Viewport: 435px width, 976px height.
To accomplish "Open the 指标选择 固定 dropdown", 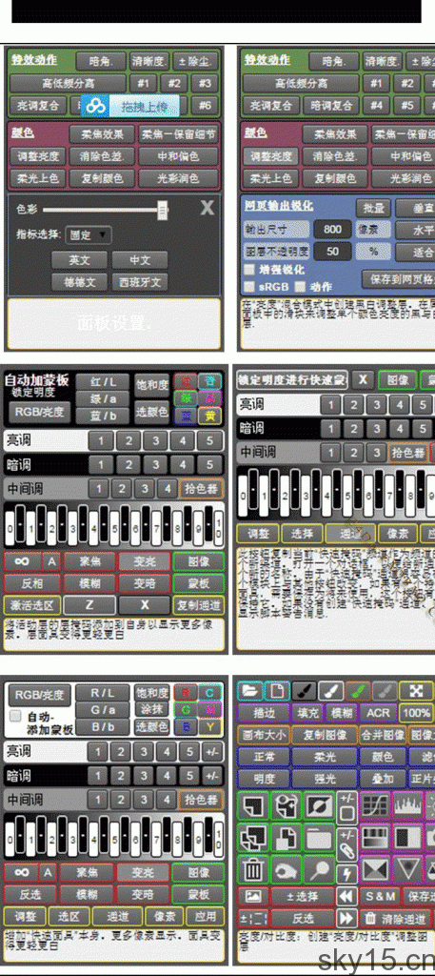I will 88,235.
